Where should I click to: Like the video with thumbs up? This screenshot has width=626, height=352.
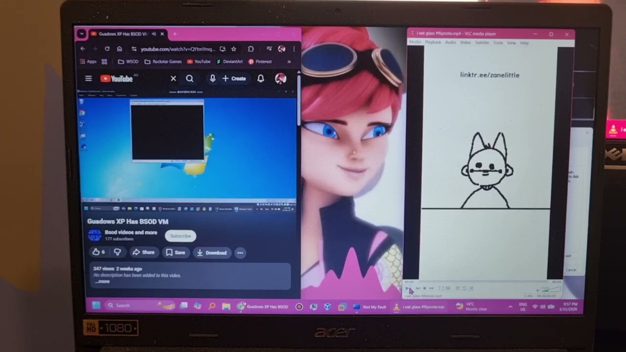point(98,252)
